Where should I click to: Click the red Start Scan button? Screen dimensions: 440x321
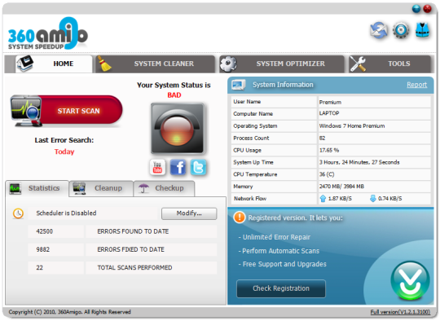(x=67, y=111)
